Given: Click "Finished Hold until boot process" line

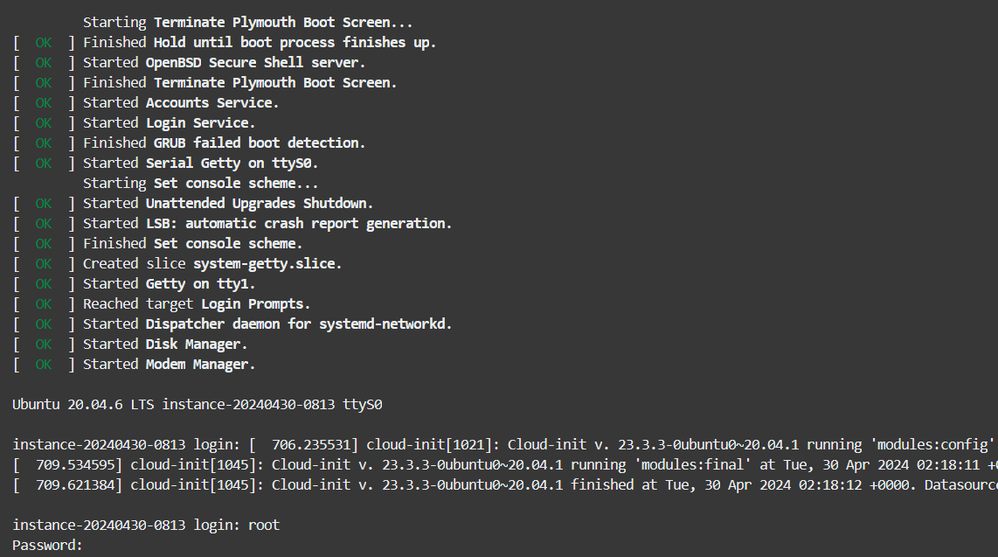Looking at the screenshot, I should click(x=259, y=42).
